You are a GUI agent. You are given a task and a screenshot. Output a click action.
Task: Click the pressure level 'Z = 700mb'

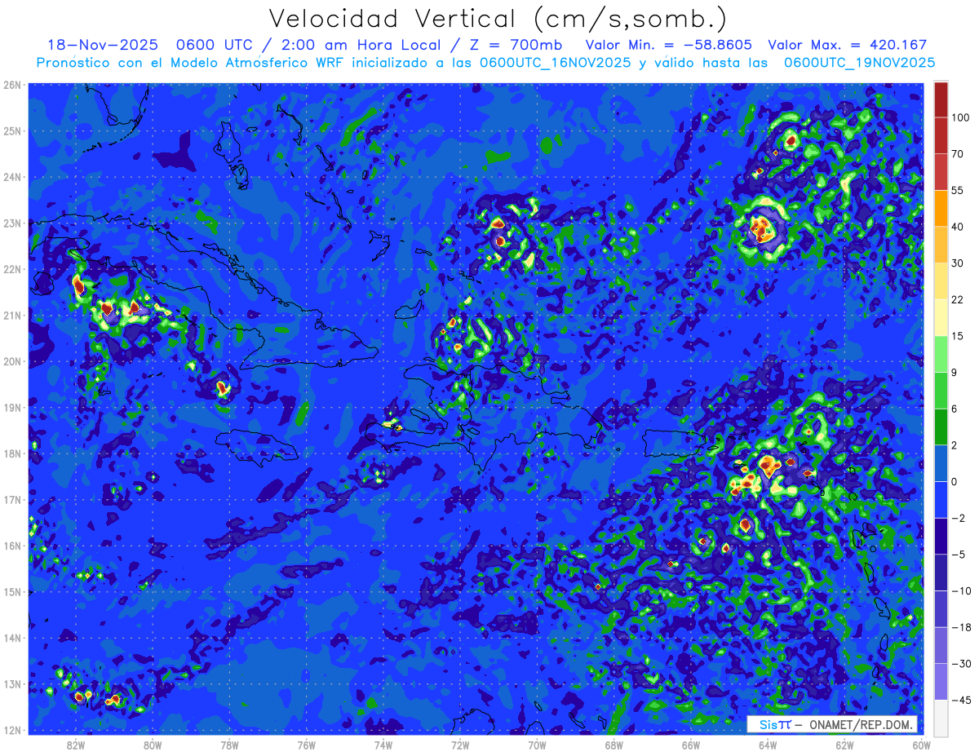click(x=512, y=45)
